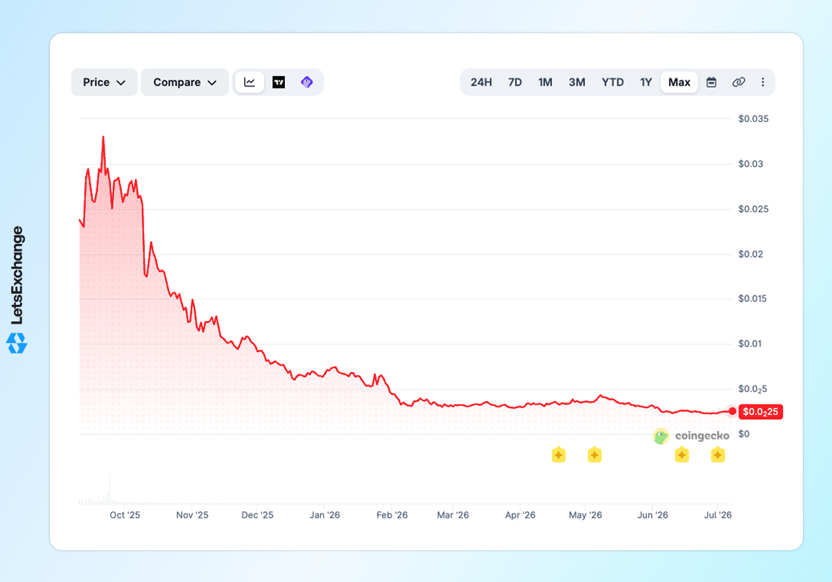Click the $0.015 axis label
The image size is (832, 582).
(x=754, y=299)
